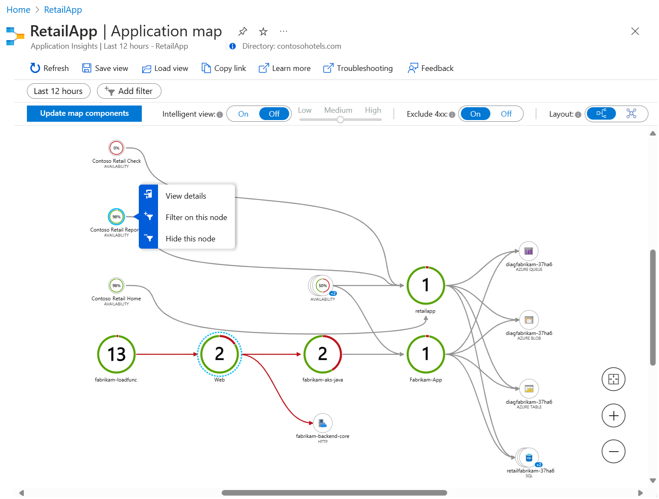Open the more options ellipsis menu
This screenshot has height=499, width=659.
[283, 31]
